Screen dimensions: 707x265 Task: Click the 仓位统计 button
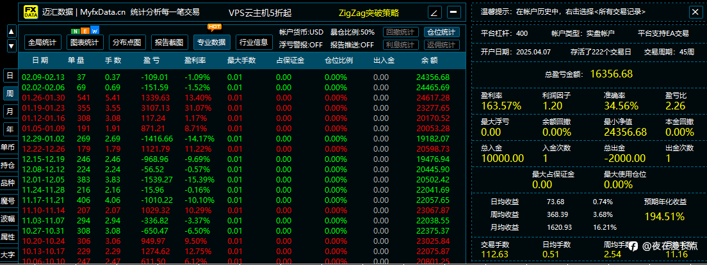click(x=441, y=32)
